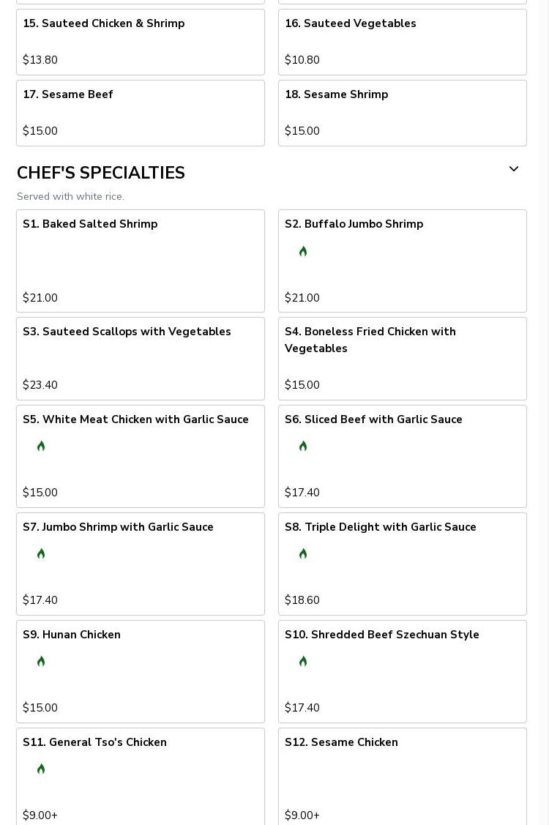This screenshot has height=825, width=549.
Task: Click flame icon under Shredded Beef Szechuan
Action: pyautogui.click(x=302, y=661)
